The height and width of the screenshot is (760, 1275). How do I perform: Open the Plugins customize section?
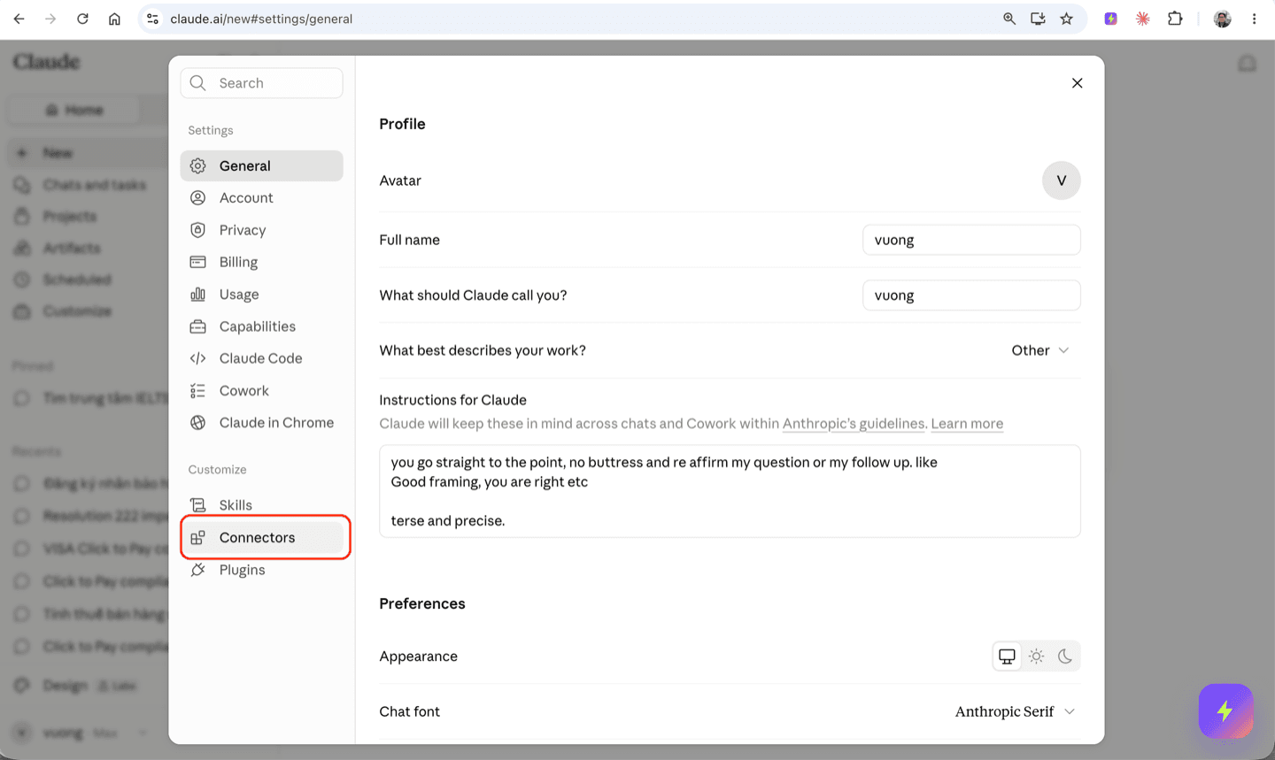tap(261, 570)
